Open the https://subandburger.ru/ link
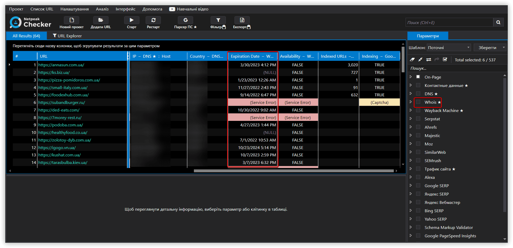Image resolution: width=513 pixels, height=248 pixels. click(x=62, y=102)
